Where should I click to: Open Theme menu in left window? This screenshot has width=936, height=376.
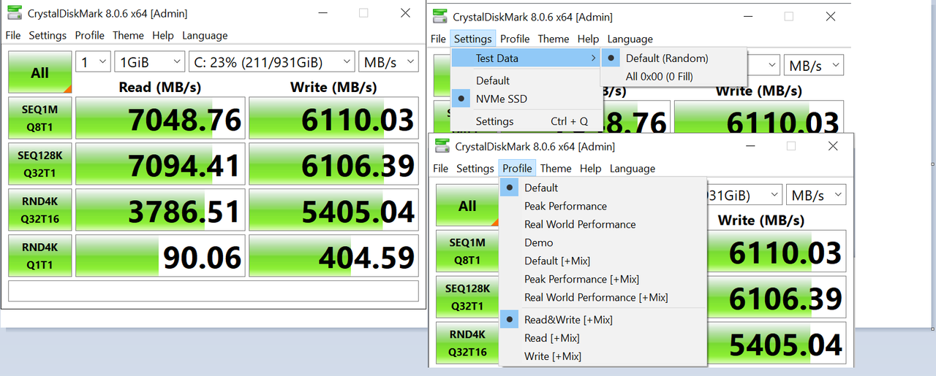tap(128, 35)
